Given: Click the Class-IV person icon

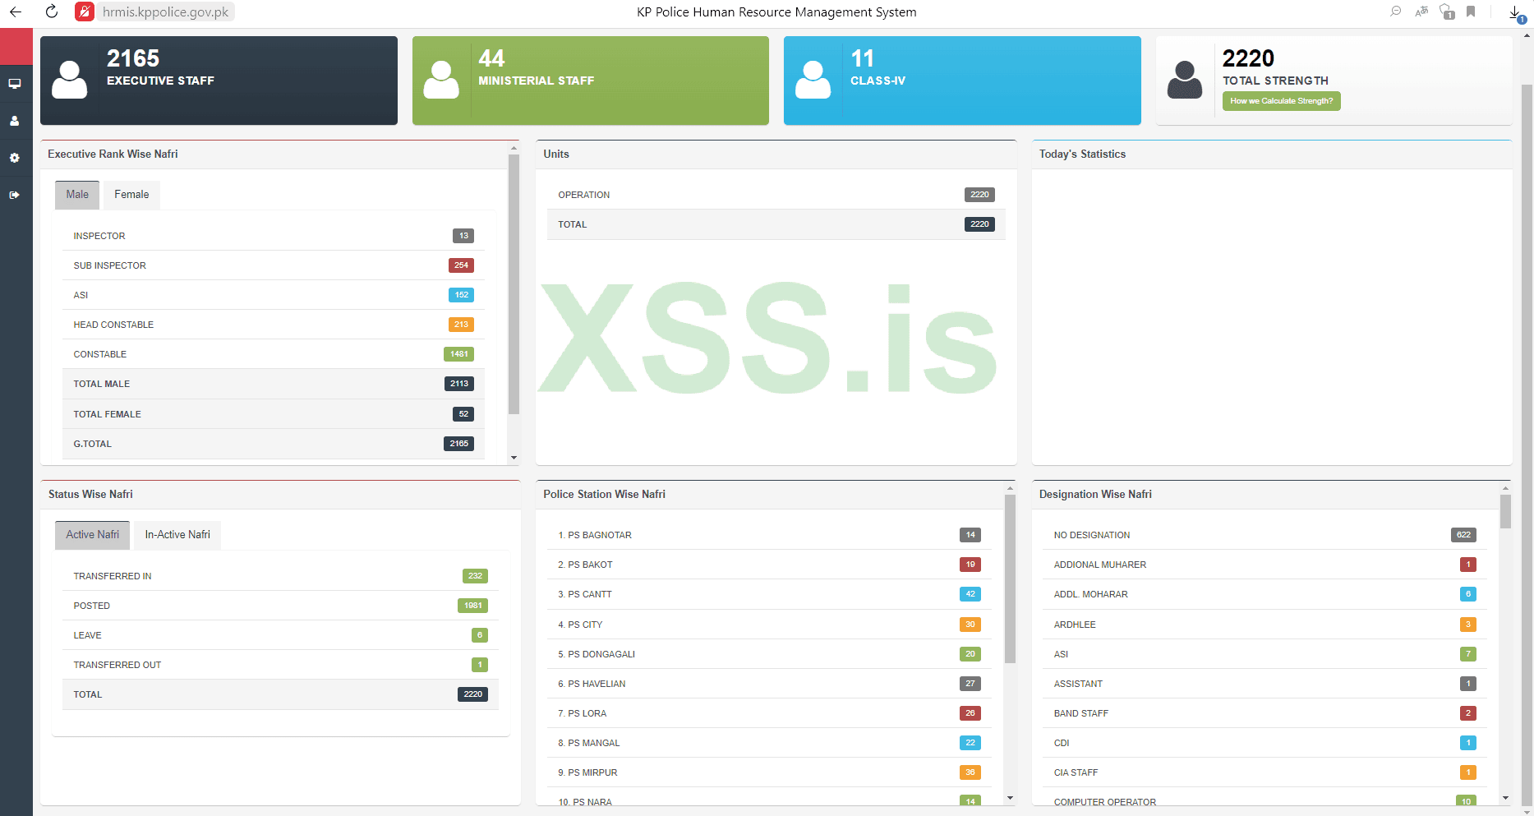Looking at the screenshot, I should click(x=813, y=80).
